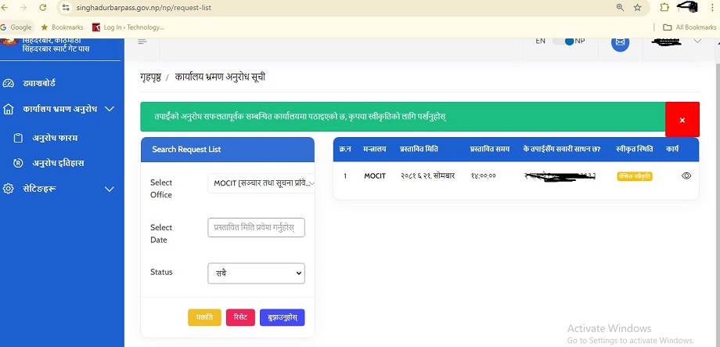Open ड्यासबोर्ड from the sidebar

pyautogui.click(x=38, y=83)
